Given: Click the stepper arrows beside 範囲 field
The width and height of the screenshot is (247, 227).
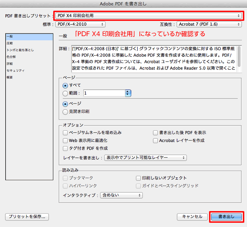Looking at the screenshot, I should pos(128,93).
